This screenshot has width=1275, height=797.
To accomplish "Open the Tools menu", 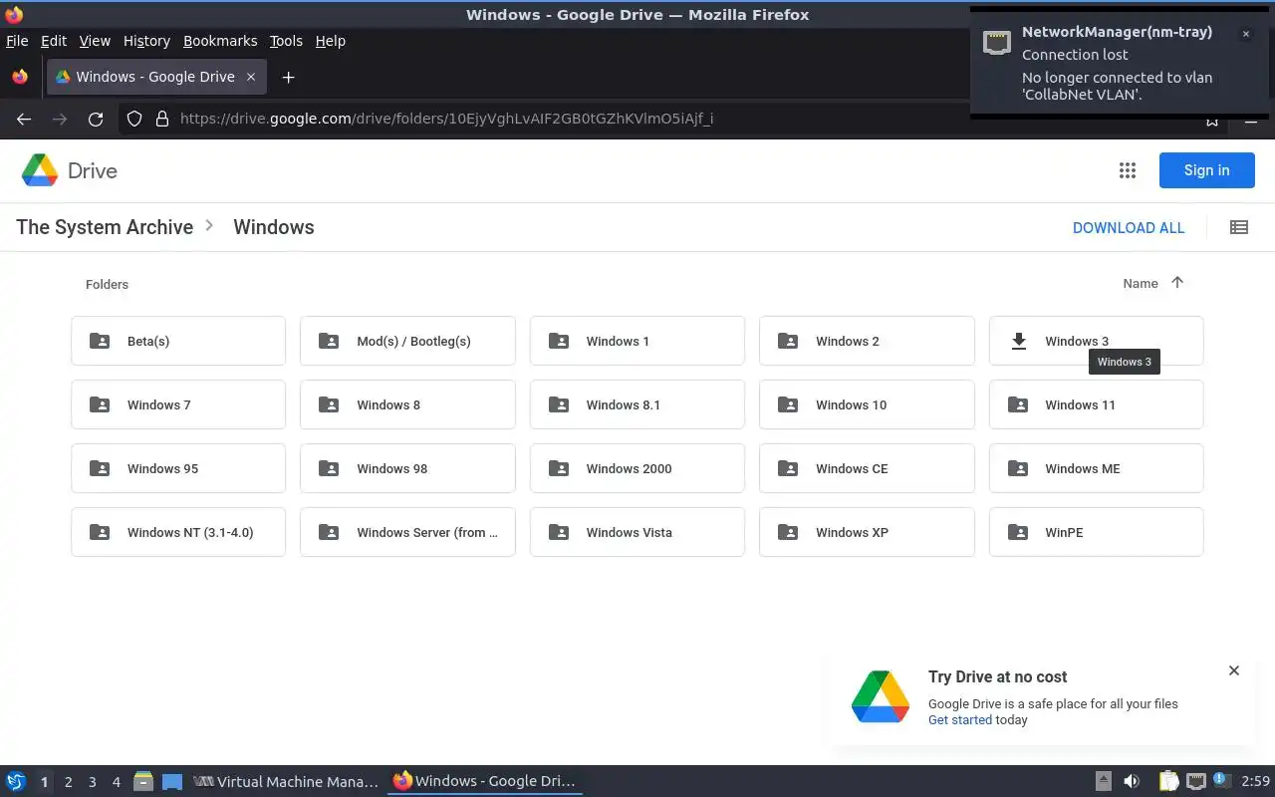I will click(286, 41).
